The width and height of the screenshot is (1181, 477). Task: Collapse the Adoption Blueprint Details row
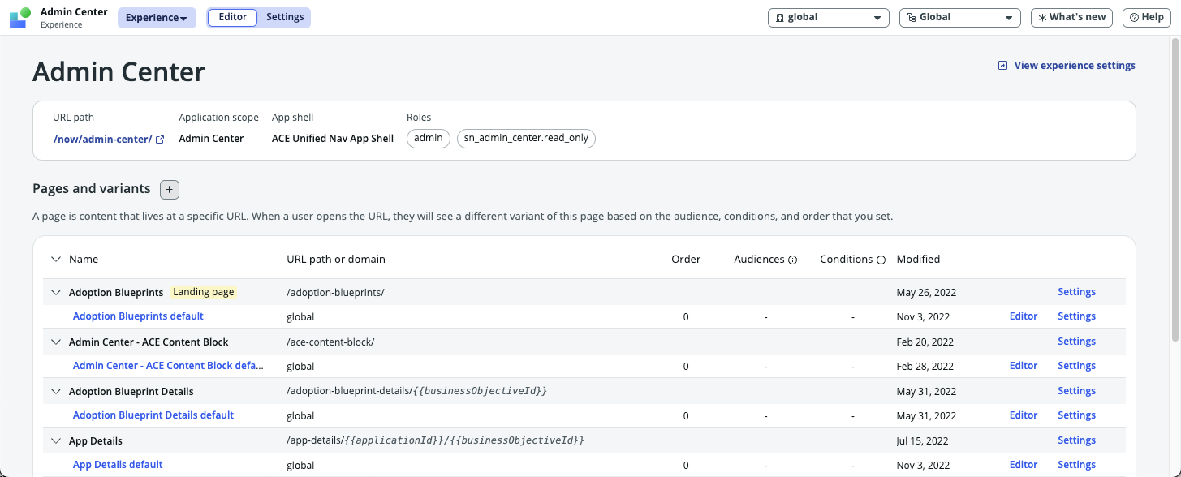point(56,392)
